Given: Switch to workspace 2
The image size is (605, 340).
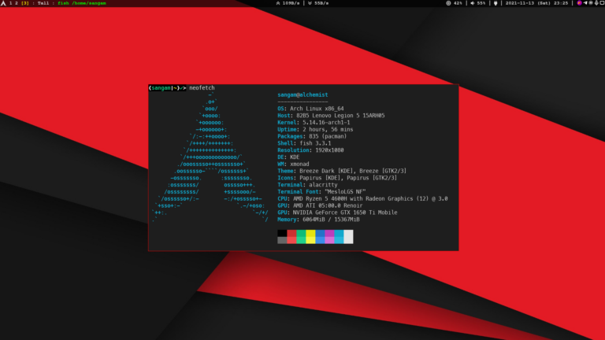Looking at the screenshot, I should pyautogui.click(x=17, y=3).
